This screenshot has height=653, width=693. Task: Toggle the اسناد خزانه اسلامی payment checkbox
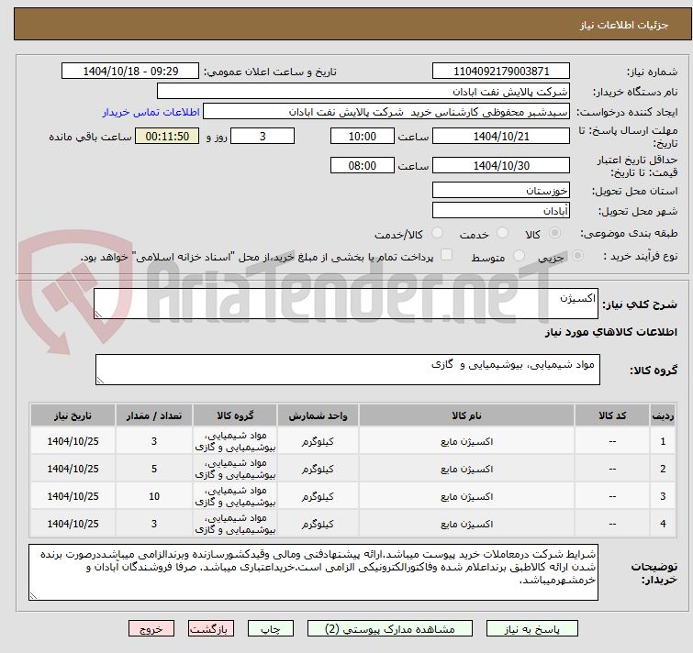coord(447,255)
